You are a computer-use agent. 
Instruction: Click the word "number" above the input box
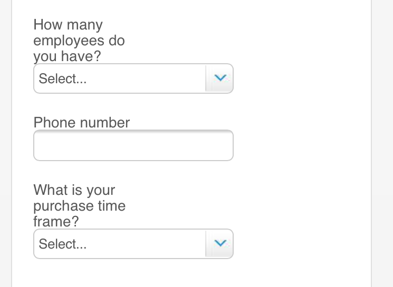coord(105,123)
